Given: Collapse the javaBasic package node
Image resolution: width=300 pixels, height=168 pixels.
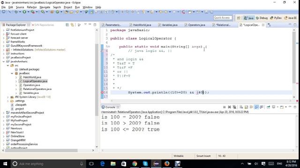Looking at the screenshot, I should (12, 73).
